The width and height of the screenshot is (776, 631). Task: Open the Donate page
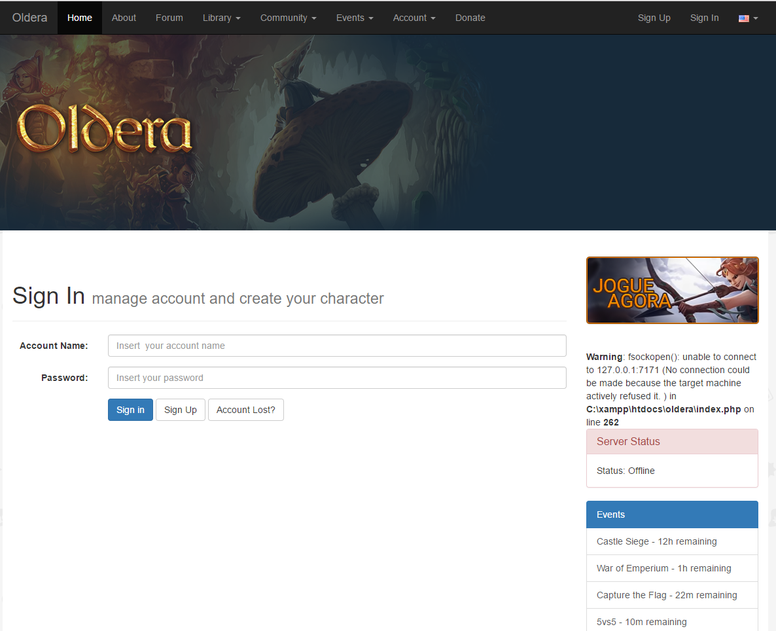click(x=470, y=18)
